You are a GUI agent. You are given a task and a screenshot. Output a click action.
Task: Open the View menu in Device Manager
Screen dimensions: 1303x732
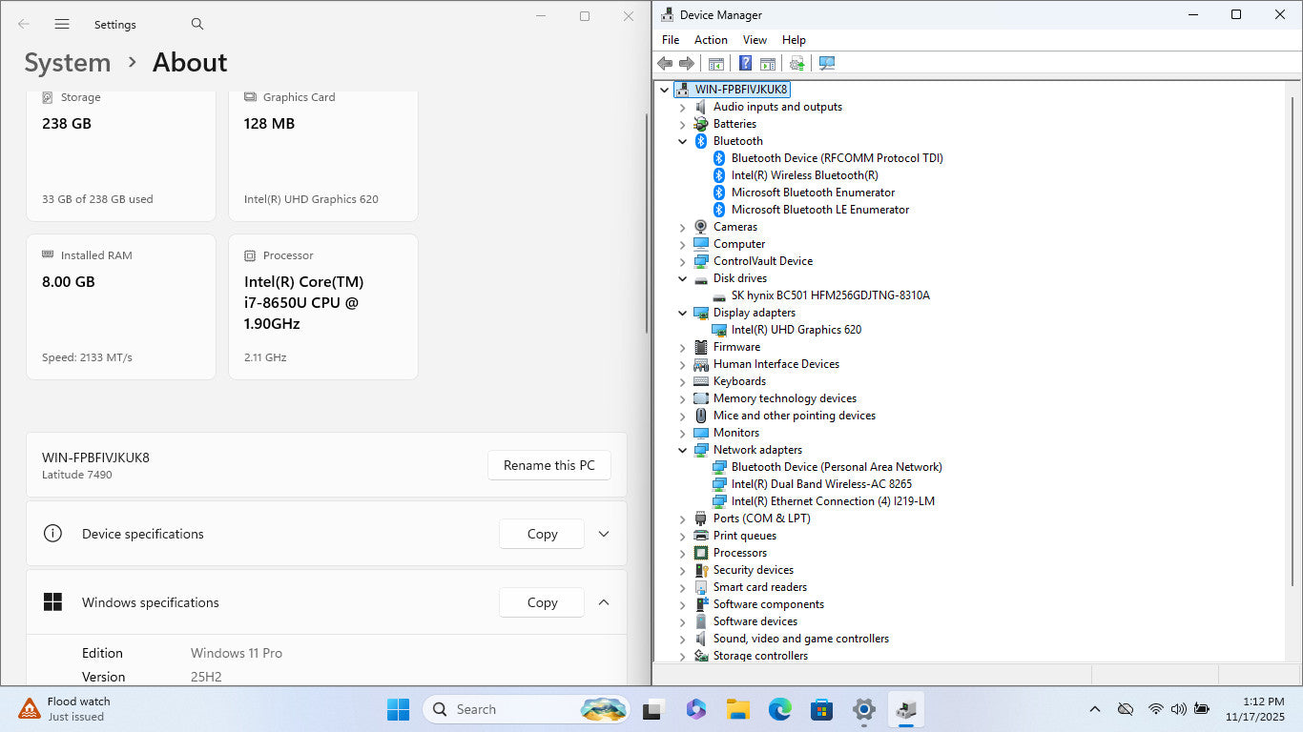pyautogui.click(x=755, y=40)
